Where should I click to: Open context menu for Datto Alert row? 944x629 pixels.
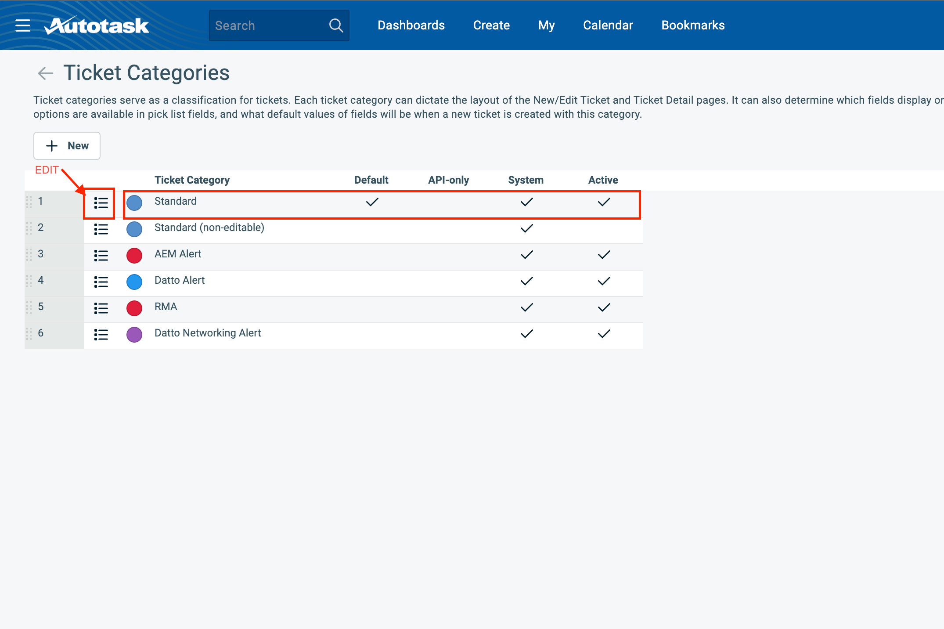(x=101, y=282)
